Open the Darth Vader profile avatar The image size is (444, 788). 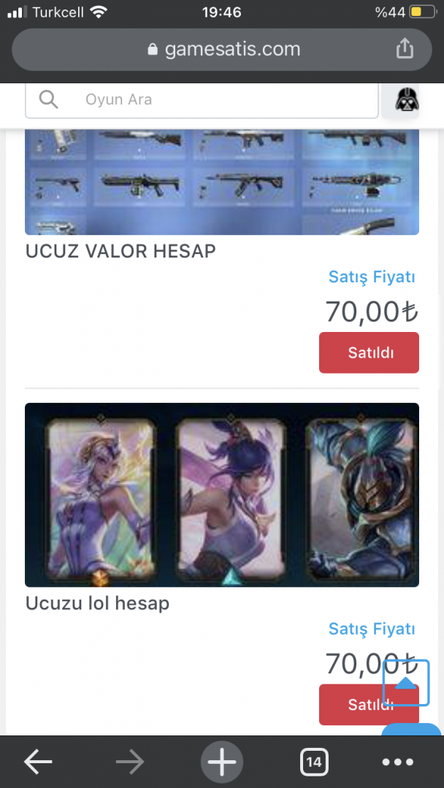point(407,99)
